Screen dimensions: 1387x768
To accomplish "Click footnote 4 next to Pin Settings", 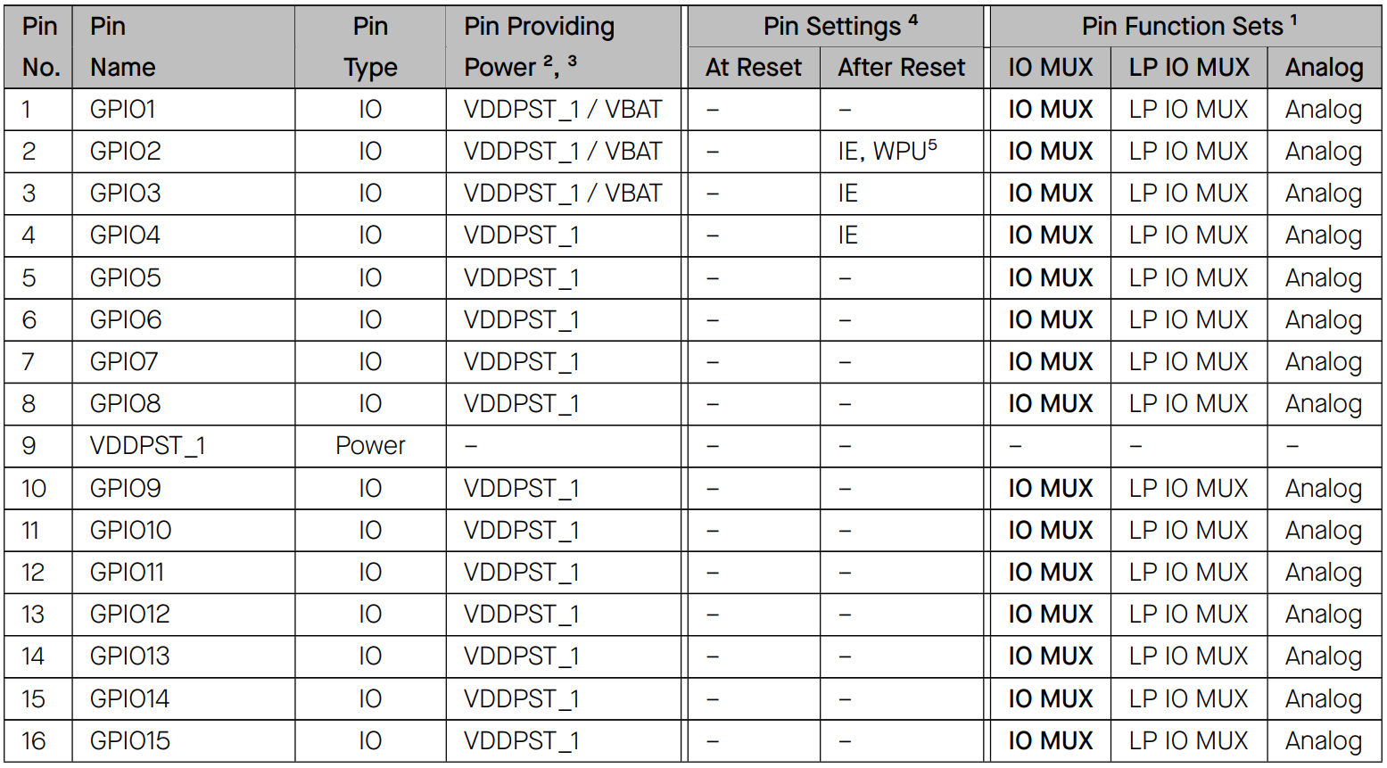I will (912, 20).
